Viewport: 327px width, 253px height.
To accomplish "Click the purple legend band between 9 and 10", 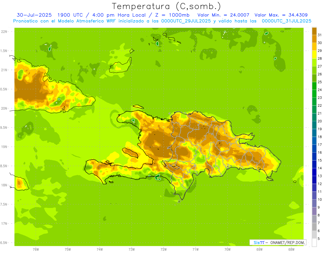I will click(314, 203).
